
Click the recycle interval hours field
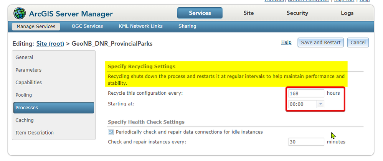coord(306,94)
